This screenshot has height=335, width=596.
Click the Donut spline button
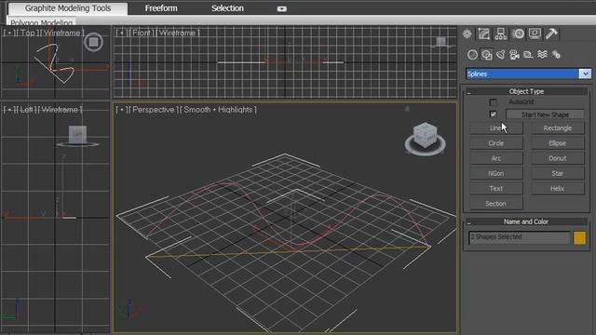(x=557, y=158)
